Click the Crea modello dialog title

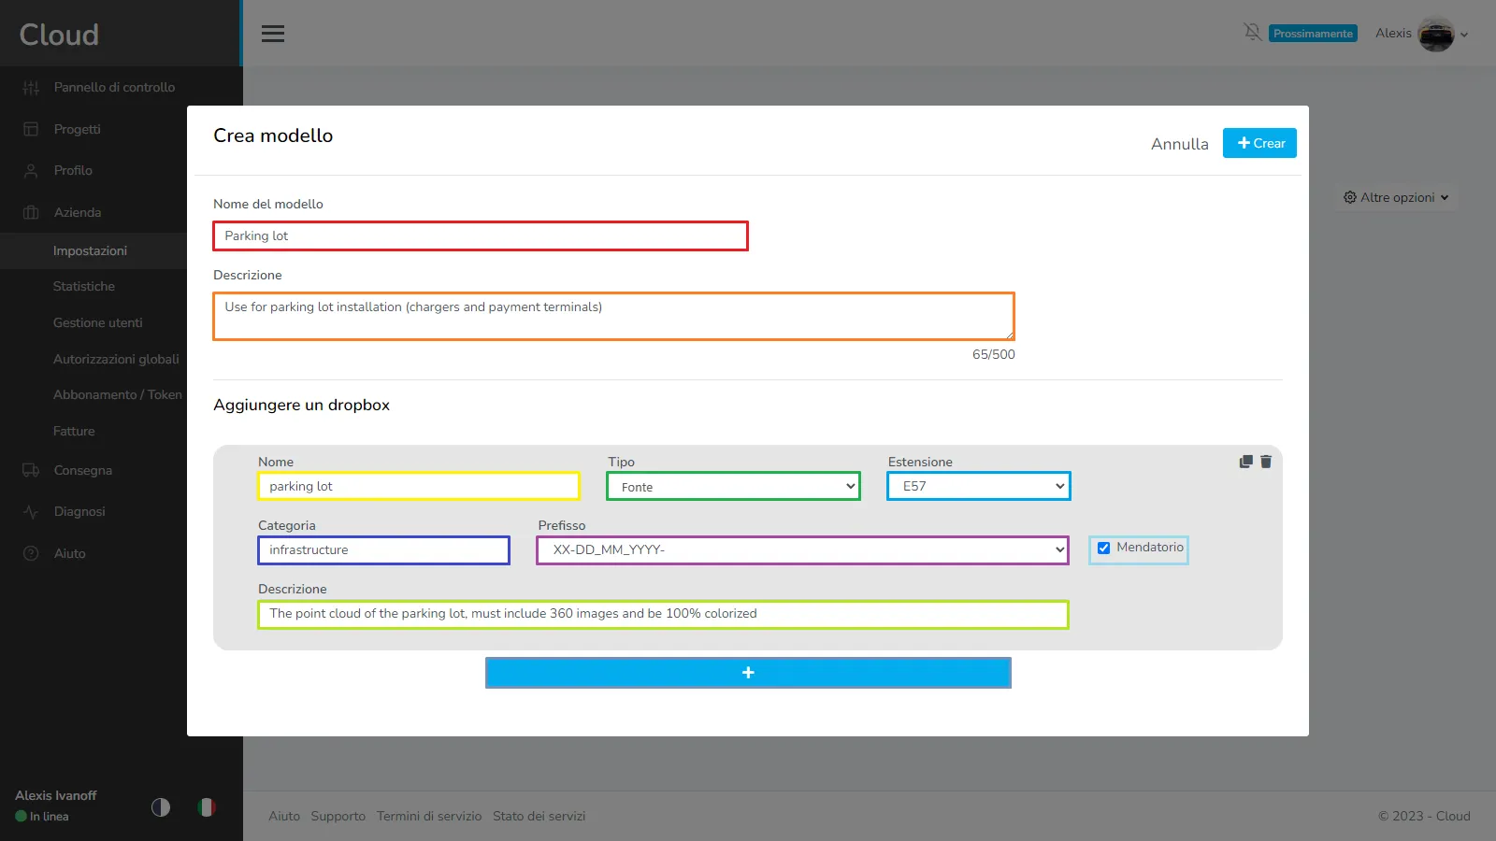click(x=273, y=135)
